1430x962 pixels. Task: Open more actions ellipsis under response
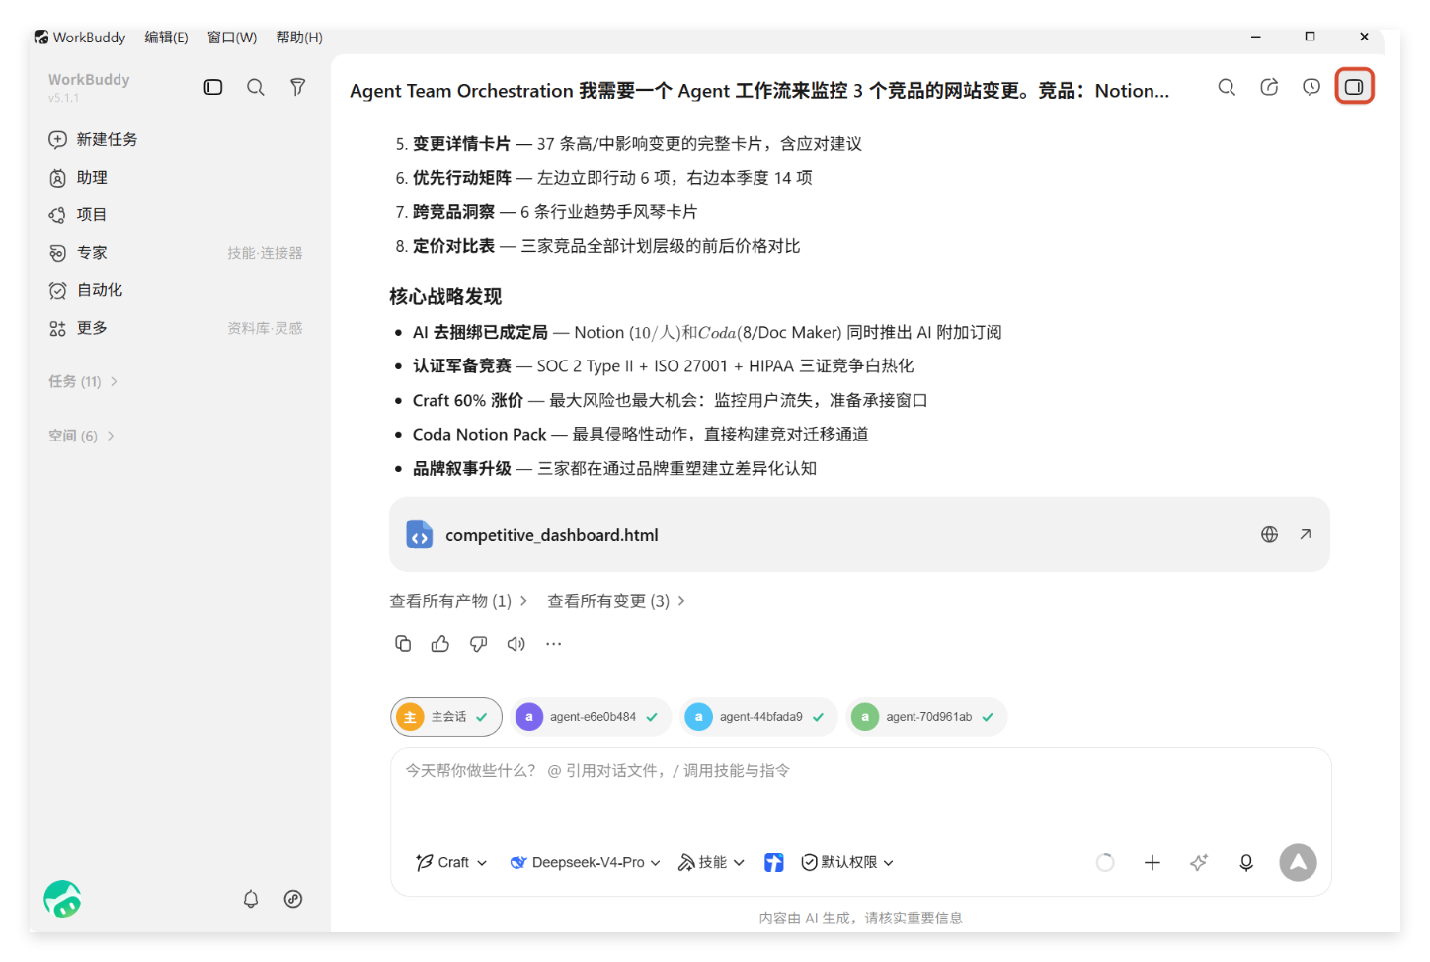tap(553, 644)
